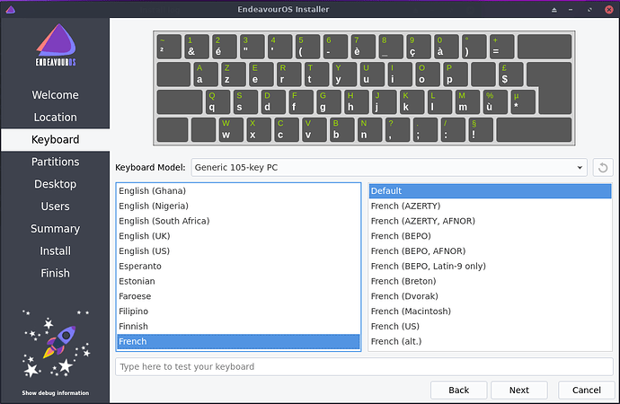Select Esperanto layout
Image resolution: width=620 pixels, height=404 pixels.
238,266
